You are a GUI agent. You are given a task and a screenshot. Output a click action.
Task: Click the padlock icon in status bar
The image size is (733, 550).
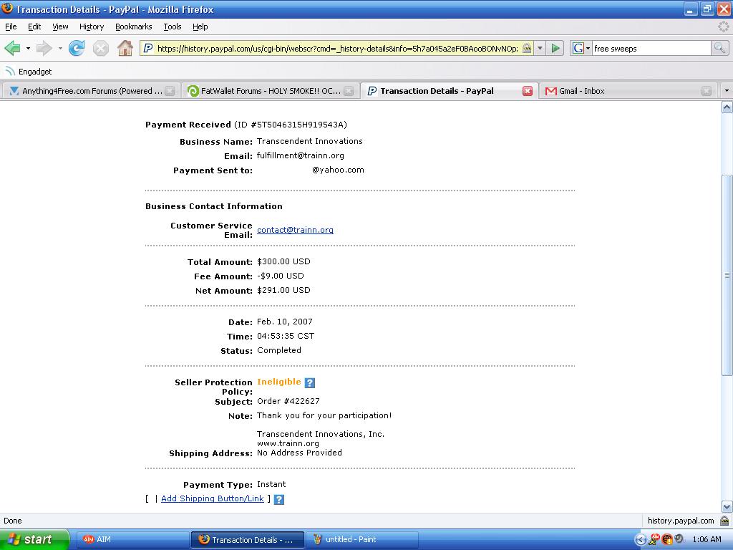[x=724, y=521]
